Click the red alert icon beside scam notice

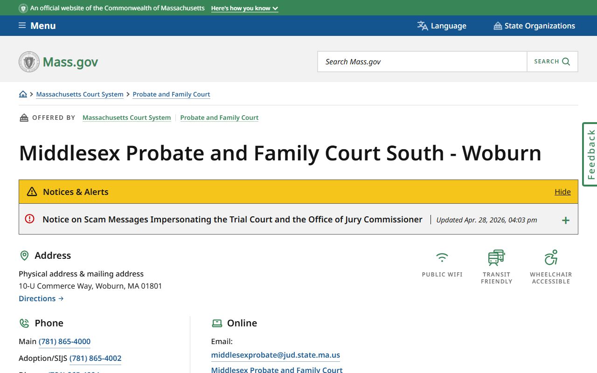30,219
